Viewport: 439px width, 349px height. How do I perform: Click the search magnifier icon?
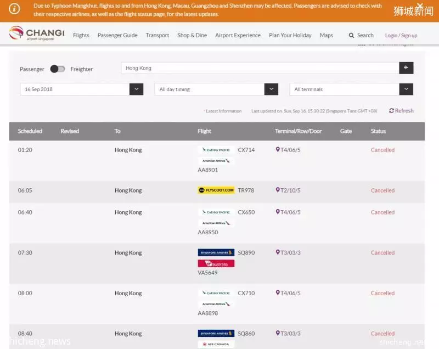[351, 36]
